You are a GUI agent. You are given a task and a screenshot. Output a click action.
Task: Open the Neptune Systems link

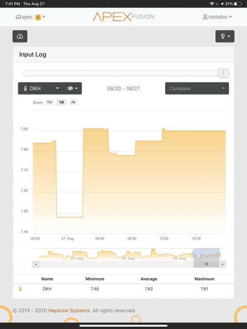point(69,311)
